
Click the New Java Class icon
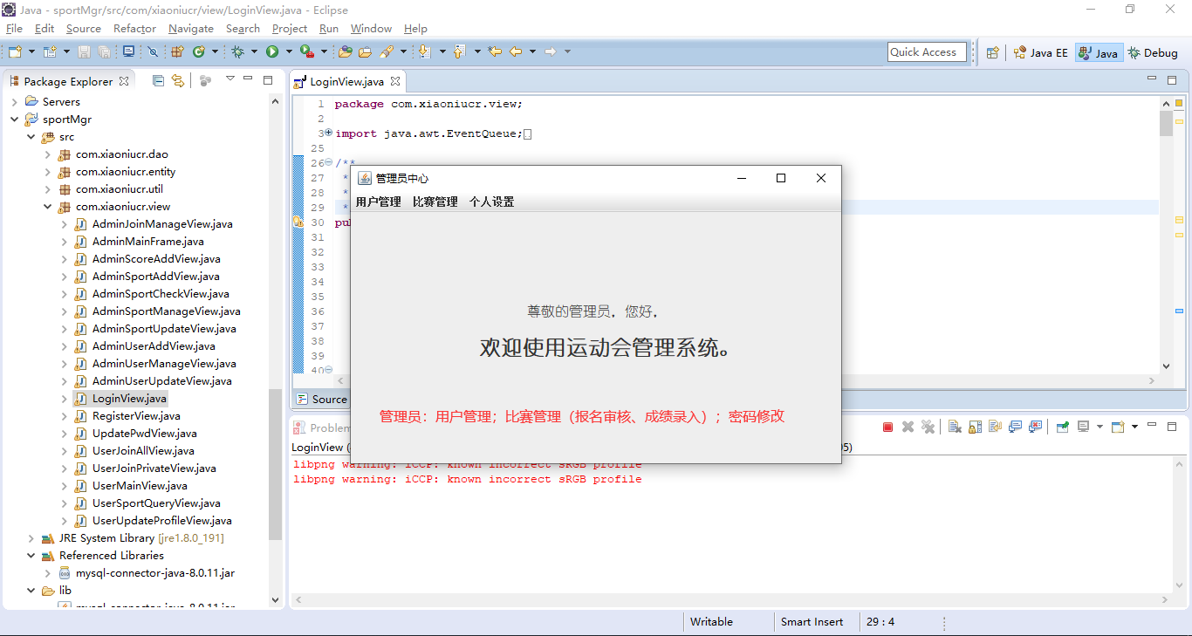coord(199,52)
